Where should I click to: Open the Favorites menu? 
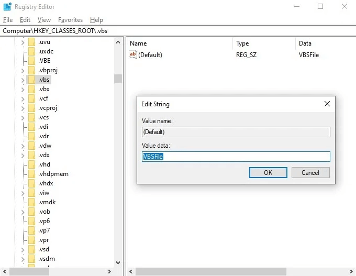(x=70, y=20)
